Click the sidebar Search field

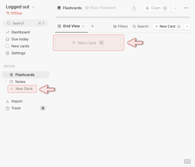pos(25,23)
